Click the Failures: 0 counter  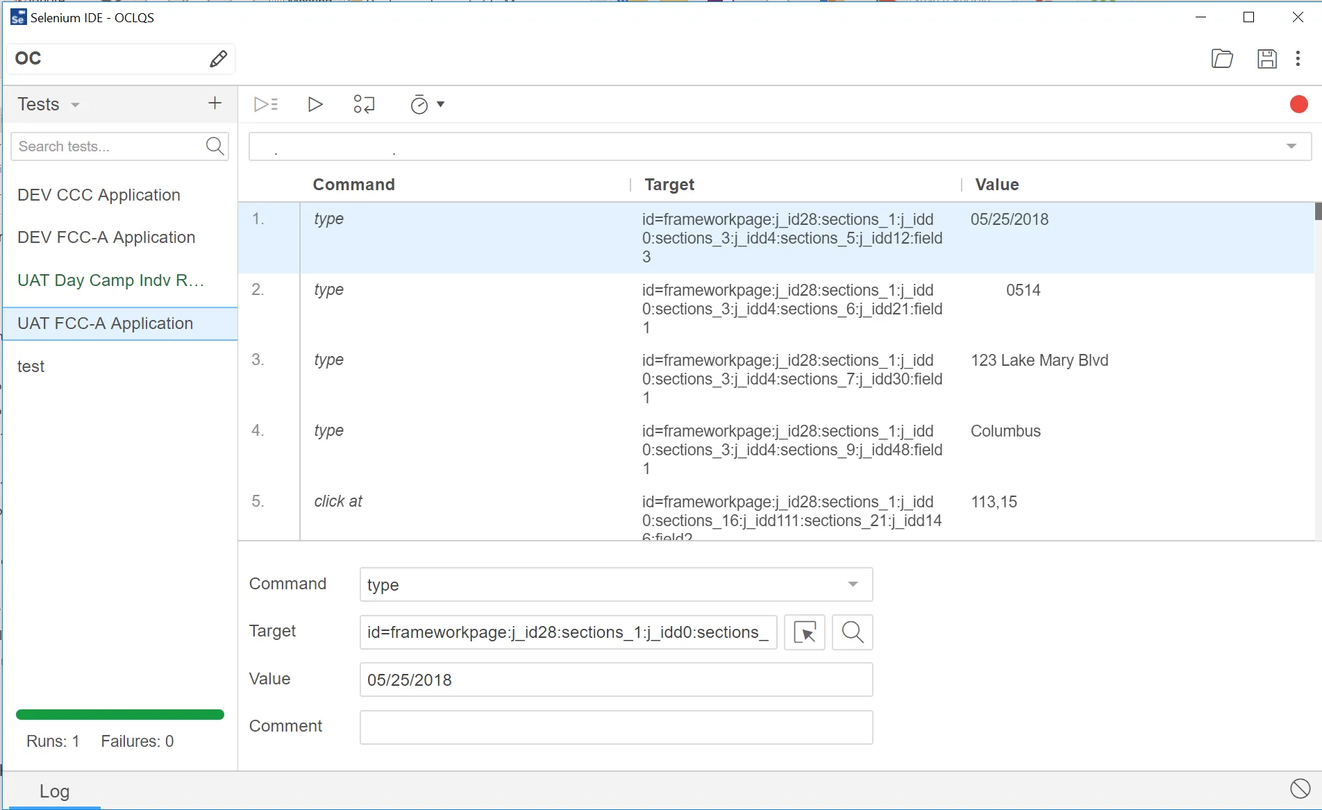(x=137, y=741)
